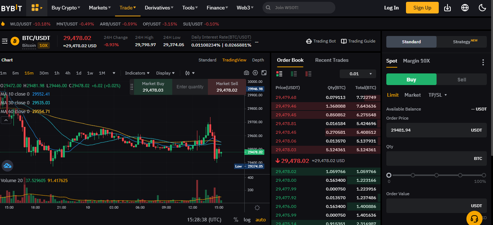Open the download app icon
493x225 pixels.
(x=447, y=8)
